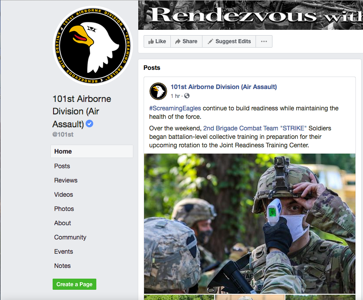Open the soldier temperature check photo
The width and height of the screenshot is (363, 300).
point(250,223)
